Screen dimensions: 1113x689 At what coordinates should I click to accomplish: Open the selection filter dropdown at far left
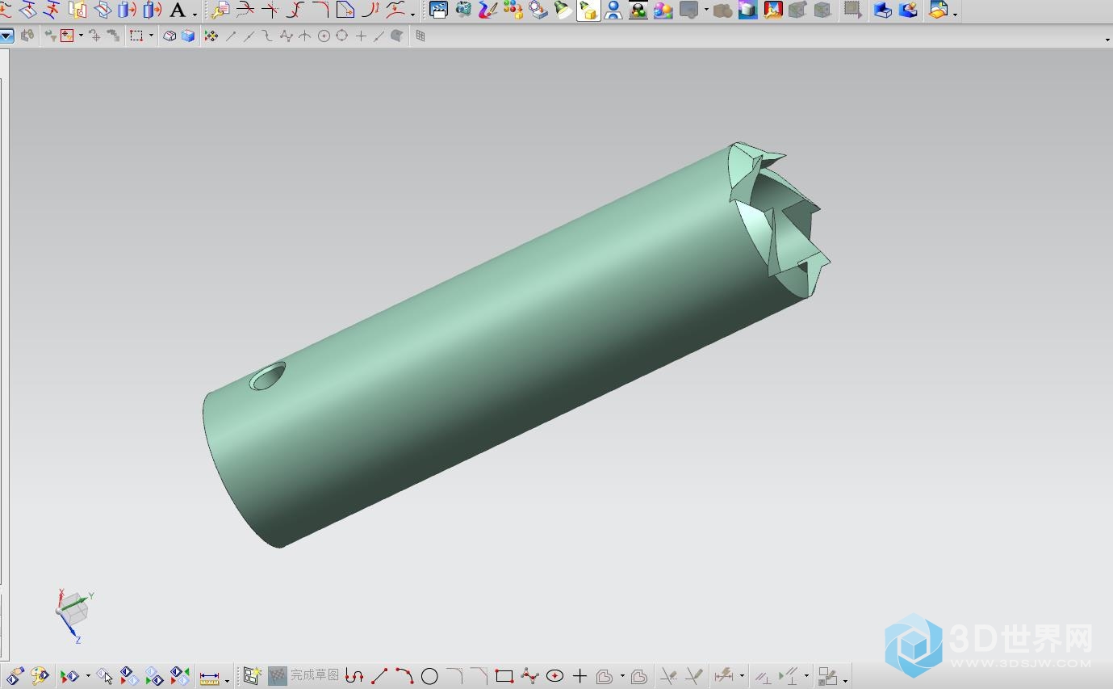6,36
